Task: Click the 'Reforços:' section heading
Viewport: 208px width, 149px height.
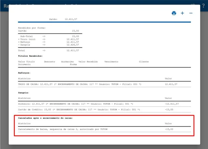Action: pyautogui.click(x=24, y=73)
